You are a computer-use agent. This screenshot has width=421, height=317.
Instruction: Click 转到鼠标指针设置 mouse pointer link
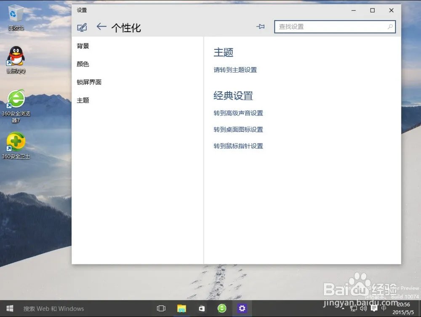tap(238, 146)
